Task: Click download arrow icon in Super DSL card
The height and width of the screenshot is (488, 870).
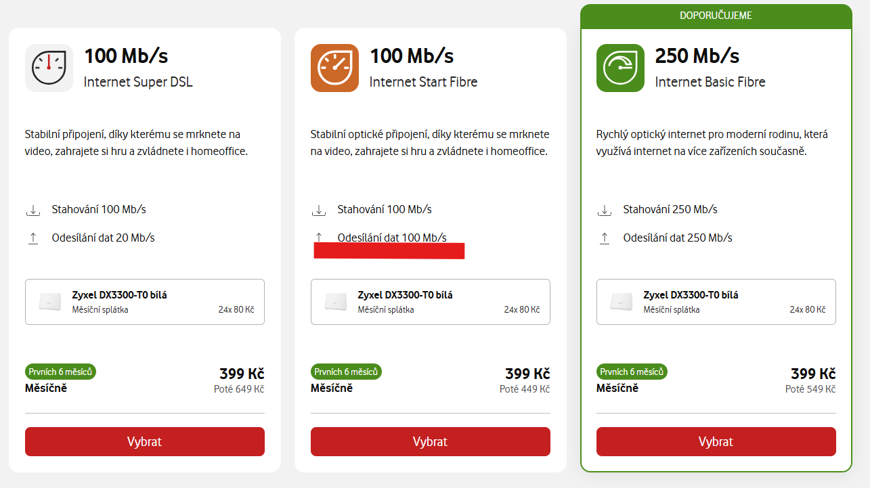Action: point(33,210)
